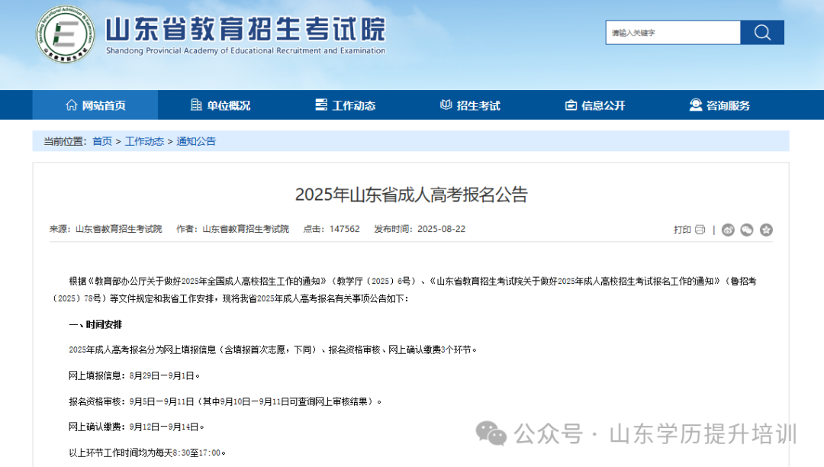Click the printer icon next to 打印

click(x=700, y=229)
